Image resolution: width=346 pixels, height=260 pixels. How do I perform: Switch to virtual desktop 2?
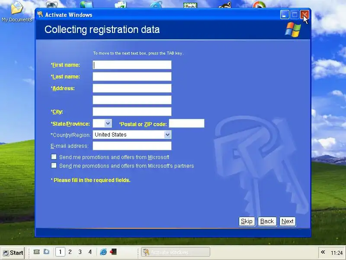(x=70, y=252)
